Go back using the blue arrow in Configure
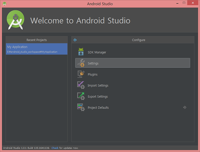The height and width of the screenshot is (152, 200). [75, 40]
